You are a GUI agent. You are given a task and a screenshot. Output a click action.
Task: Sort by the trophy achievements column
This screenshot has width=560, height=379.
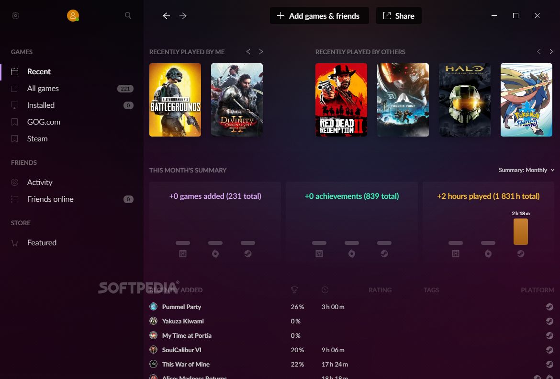(294, 290)
